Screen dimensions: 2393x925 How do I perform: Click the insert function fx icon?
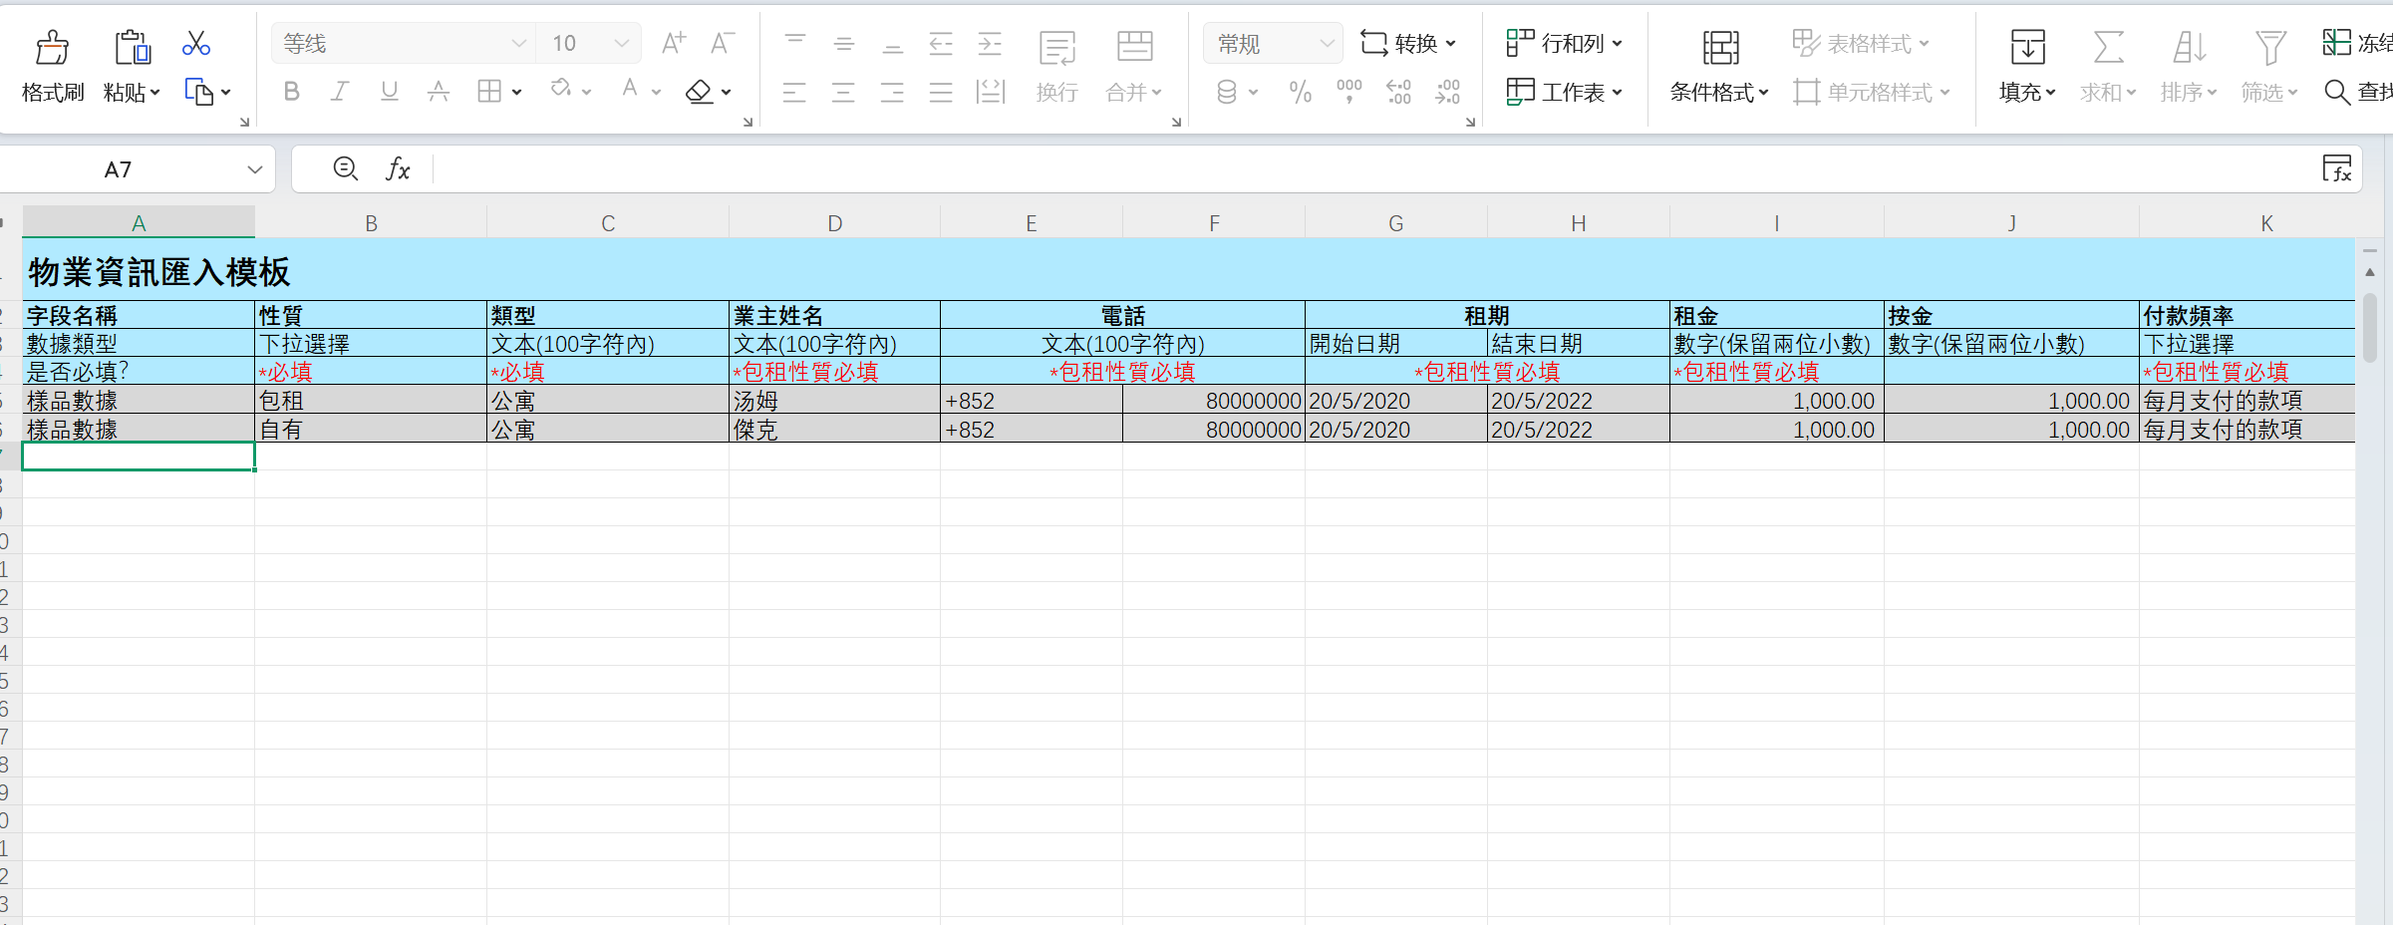[x=398, y=169]
